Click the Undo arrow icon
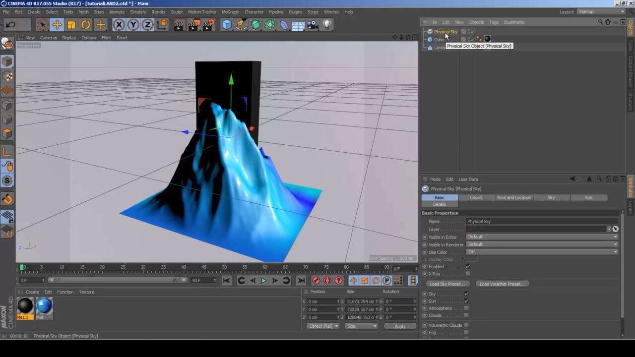 point(10,25)
